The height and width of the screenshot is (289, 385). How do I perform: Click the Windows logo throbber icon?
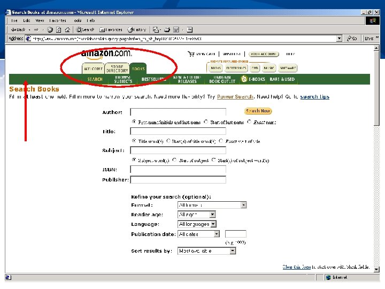click(x=373, y=20)
